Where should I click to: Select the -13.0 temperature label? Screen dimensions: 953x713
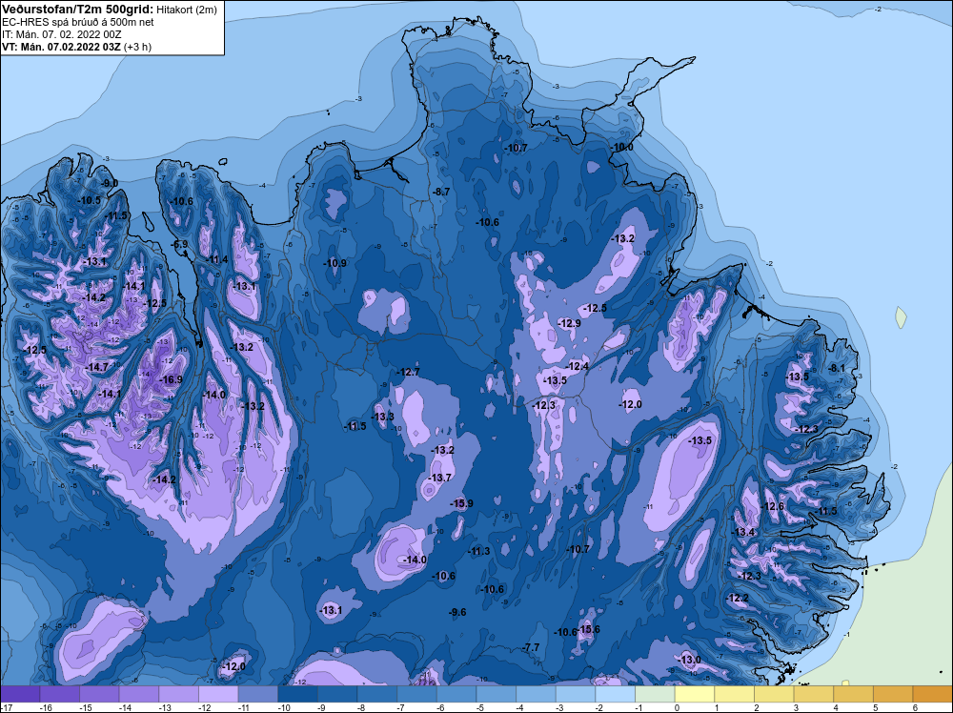point(690,660)
